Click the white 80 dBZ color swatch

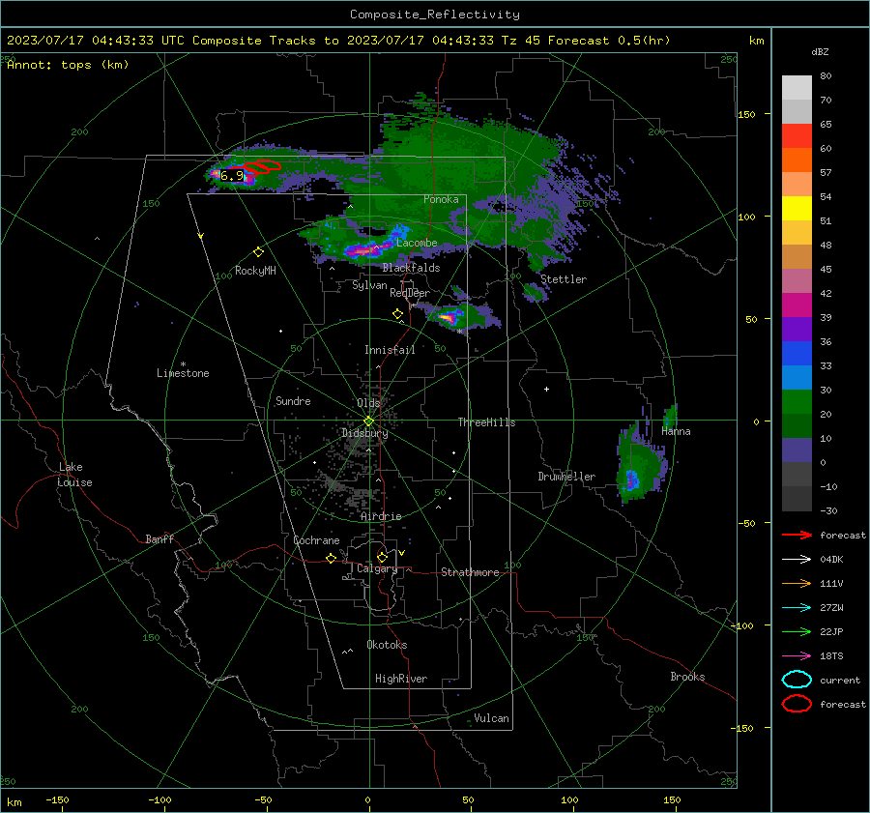click(797, 88)
